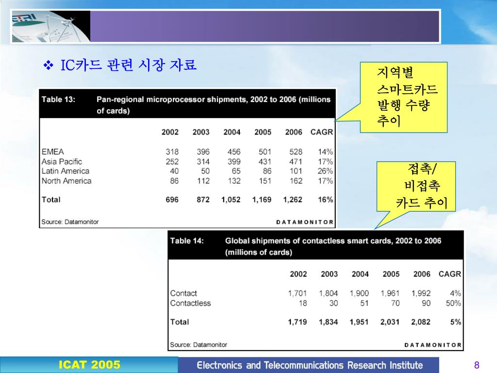Click Asia Pacific 2005 value 431
This screenshot has width=497, height=373.
[265, 161]
